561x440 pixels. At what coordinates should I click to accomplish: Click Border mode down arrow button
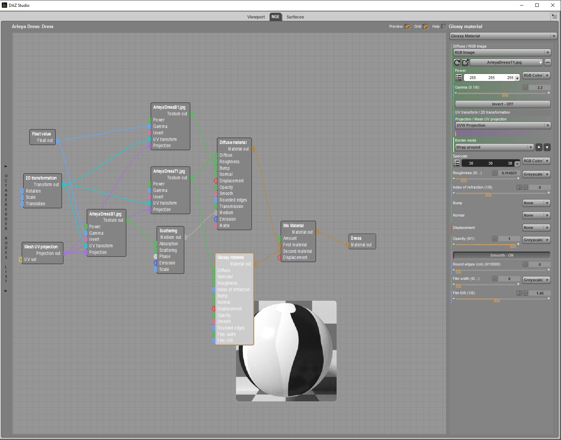[547, 147]
